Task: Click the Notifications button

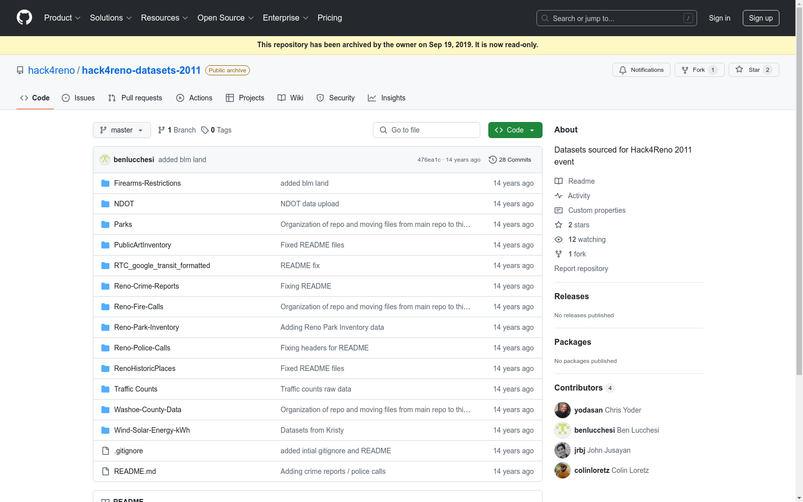Action: tap(641, 70)
